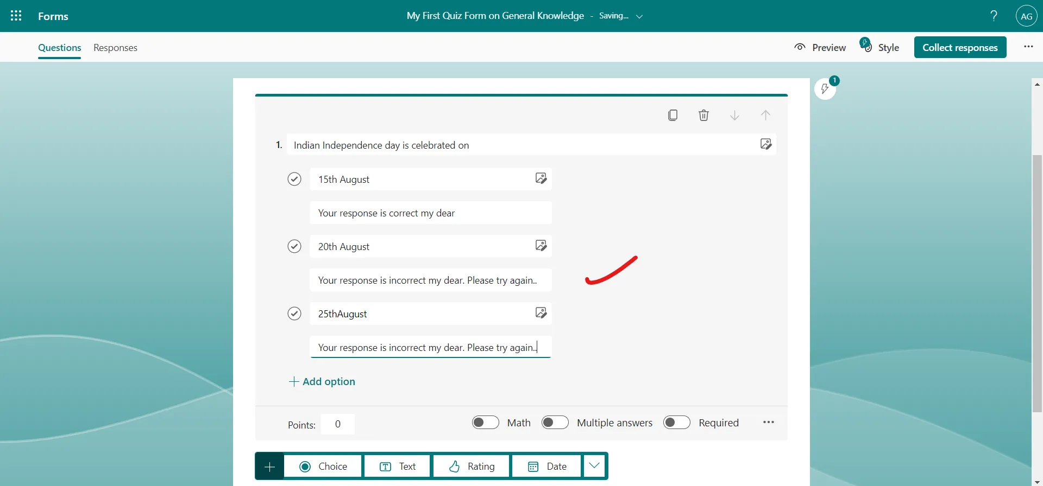
Task: Toggle the Math switch
Action: click(x=486, y=423)
